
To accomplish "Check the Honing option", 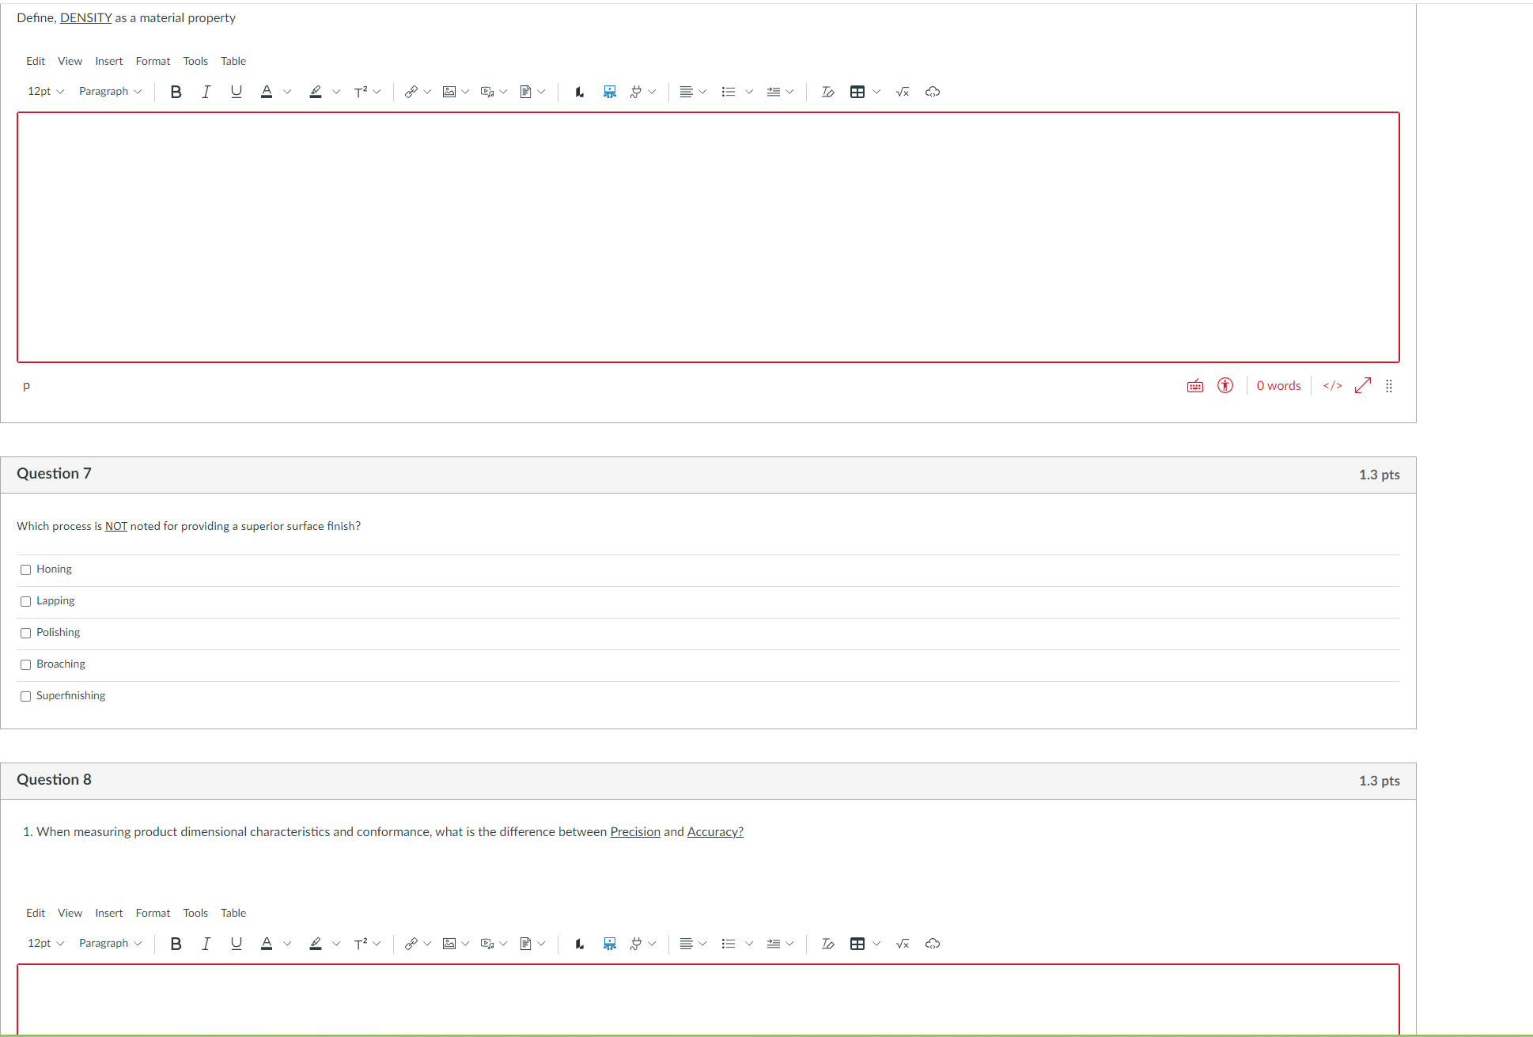I will (x=26, y=570).
